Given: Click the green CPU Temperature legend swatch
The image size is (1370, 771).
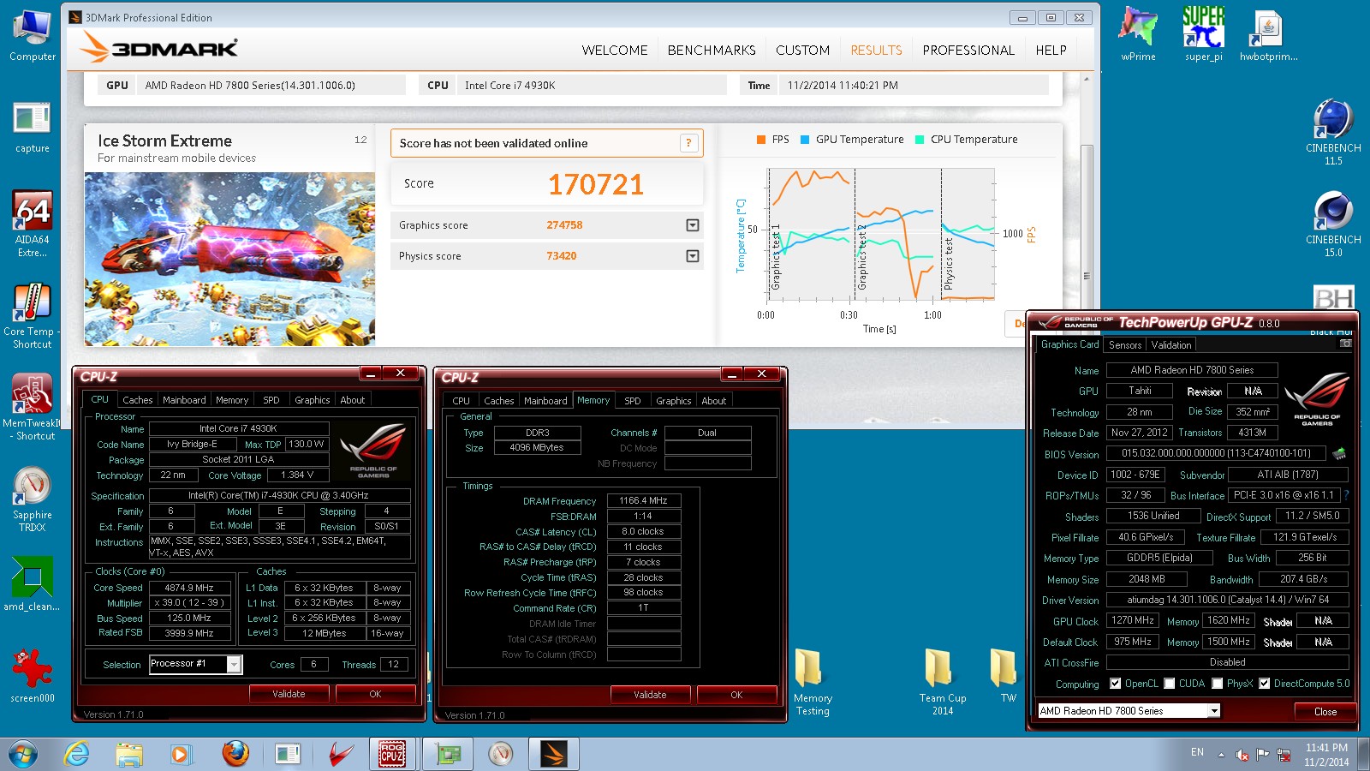Looking at the screenshot, I should (920, 140).
